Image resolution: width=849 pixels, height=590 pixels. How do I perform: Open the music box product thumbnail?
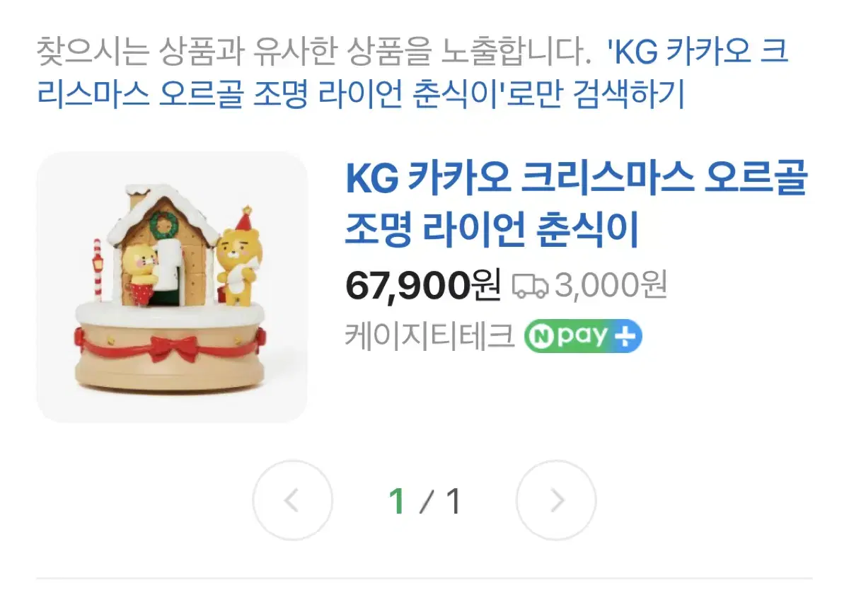pos(172,287)
